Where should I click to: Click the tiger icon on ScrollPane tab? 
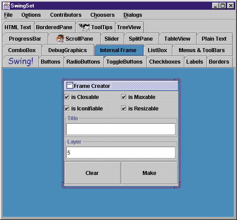(x=60, y=39)
